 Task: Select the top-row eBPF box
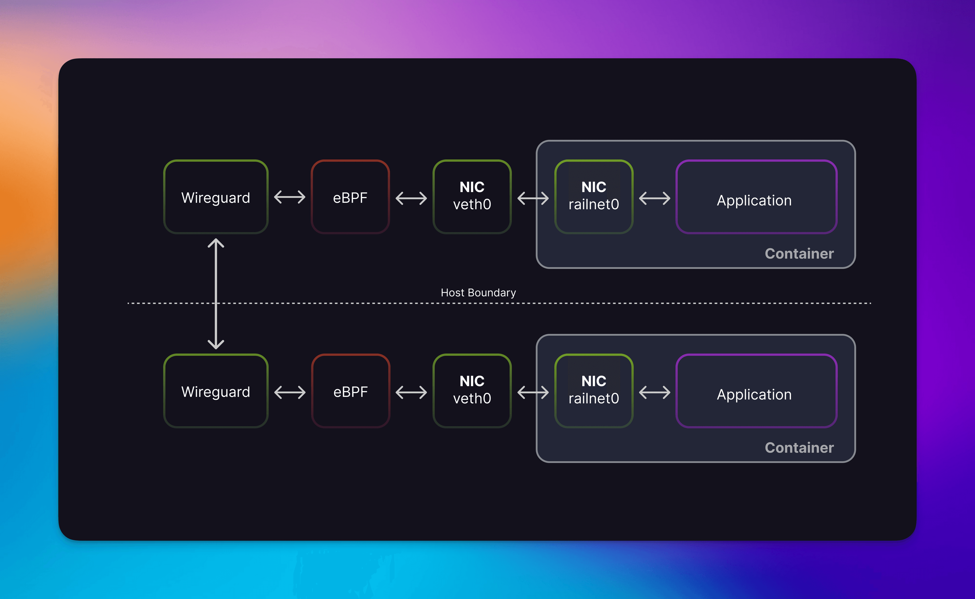tap(350, 197)
